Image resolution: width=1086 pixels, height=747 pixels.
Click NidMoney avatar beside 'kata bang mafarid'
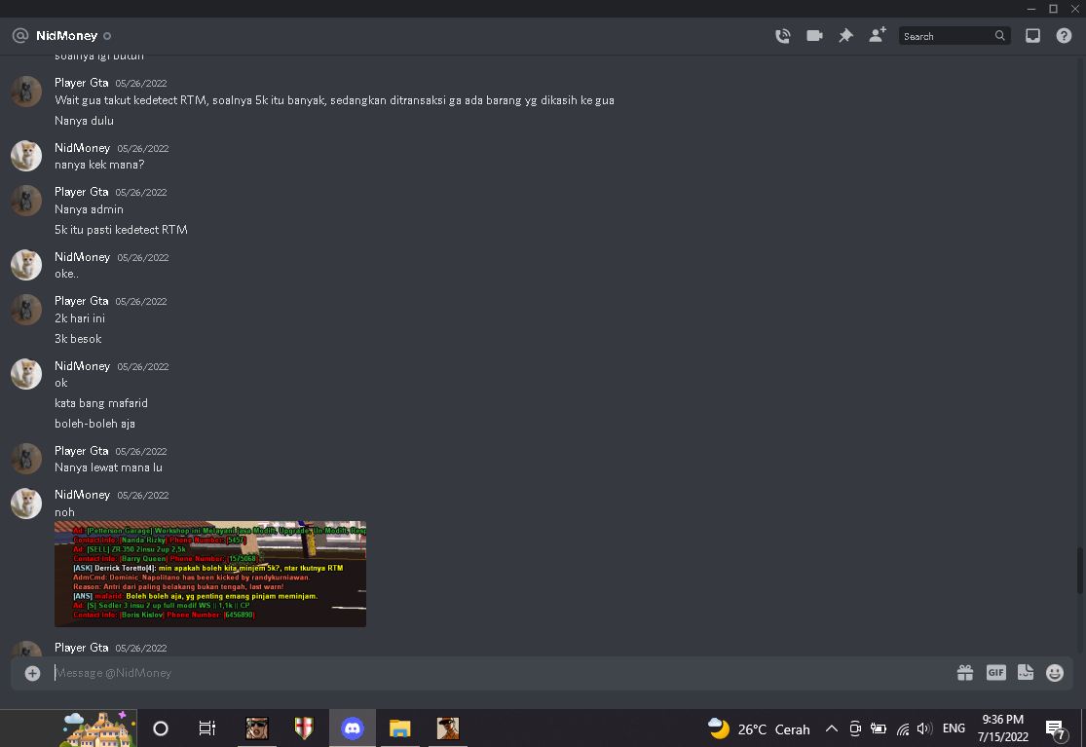coord(26,375)
